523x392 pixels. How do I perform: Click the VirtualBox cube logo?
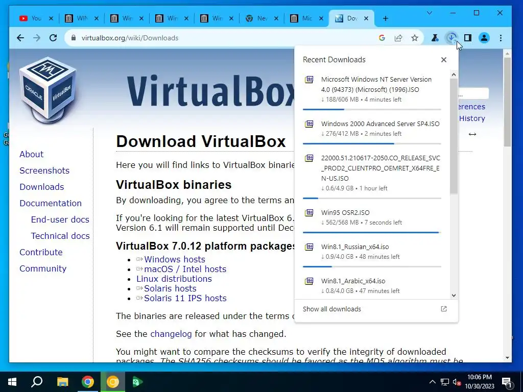48,90
